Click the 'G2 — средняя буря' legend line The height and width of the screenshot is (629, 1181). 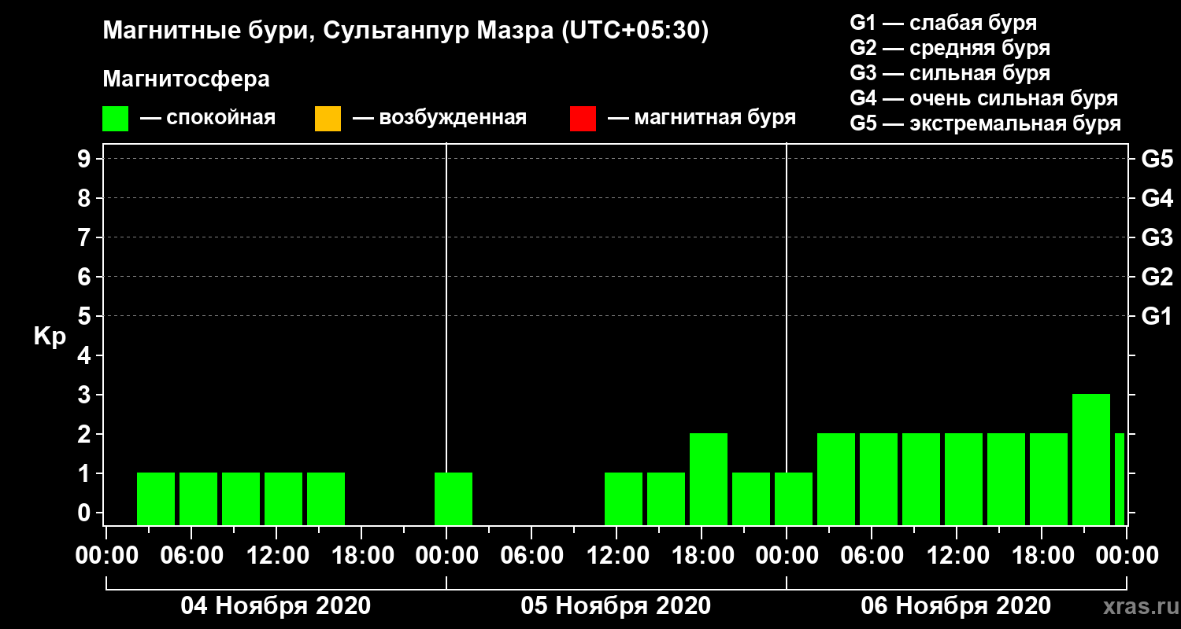tap(950, 48)
